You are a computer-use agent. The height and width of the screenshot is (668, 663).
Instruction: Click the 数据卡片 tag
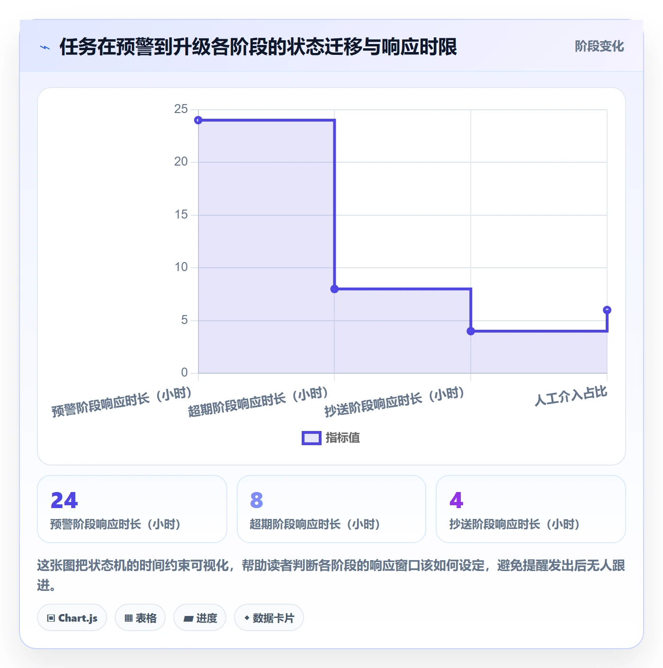tap(269, 618)
